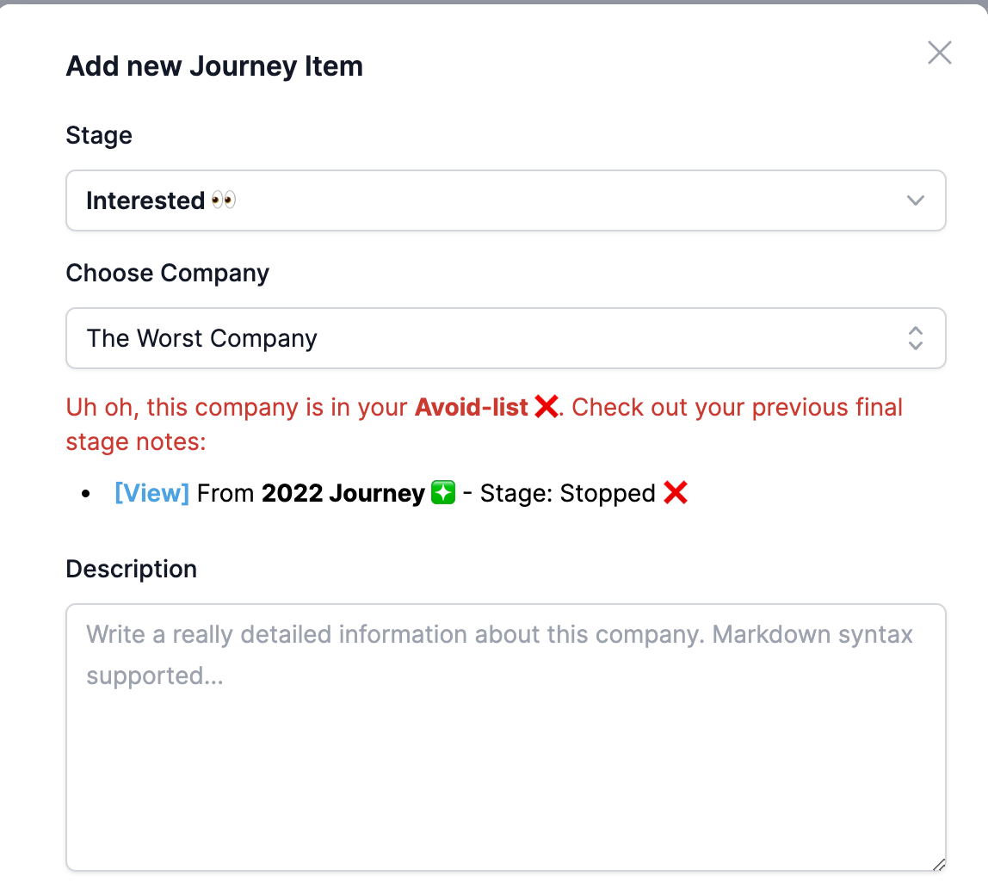Click the resize handle of Description box
Viewport: 988px width, 888px height.
click(x=938, y=864)
